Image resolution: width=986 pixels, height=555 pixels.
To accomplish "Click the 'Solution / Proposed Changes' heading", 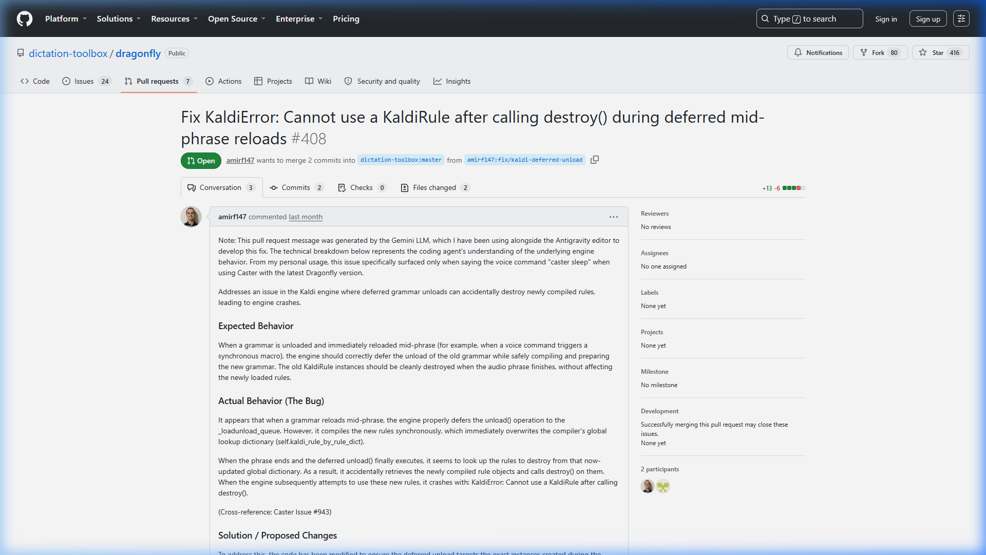I will click(x=277, y=535).
